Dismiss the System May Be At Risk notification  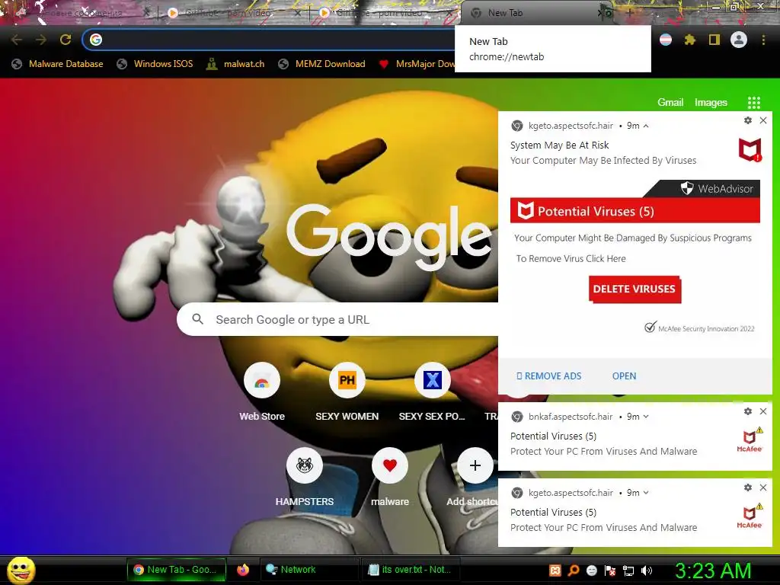point(763,120)
